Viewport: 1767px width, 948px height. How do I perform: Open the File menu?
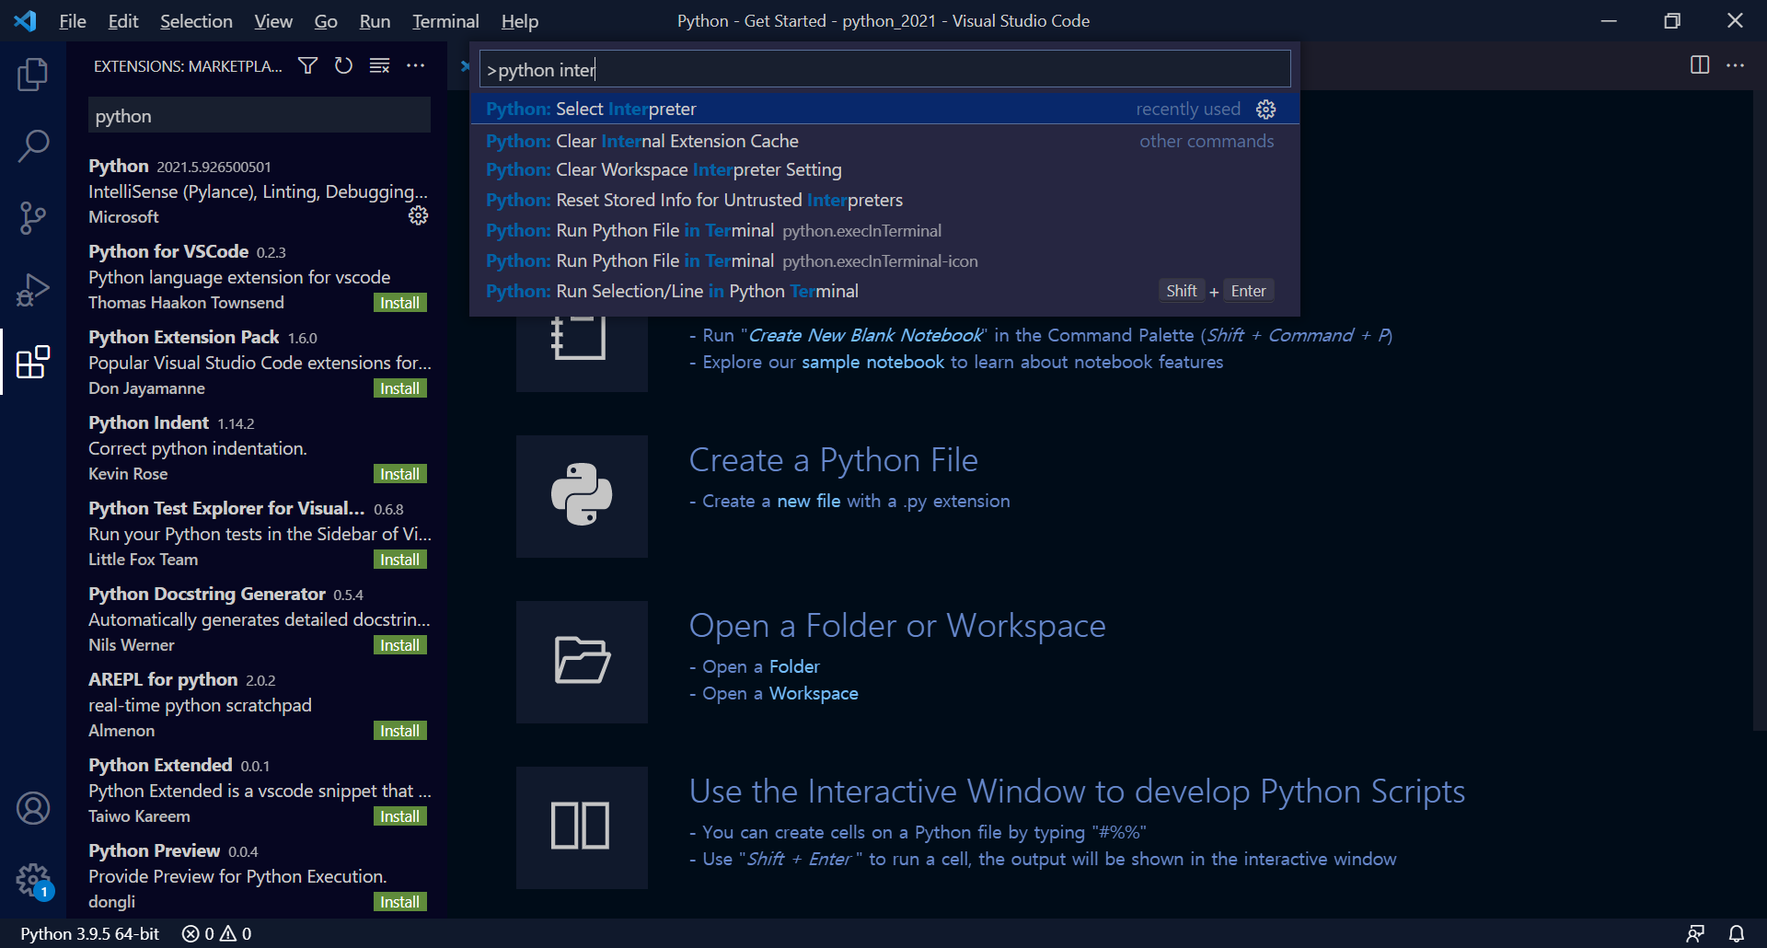pos(73,21)
